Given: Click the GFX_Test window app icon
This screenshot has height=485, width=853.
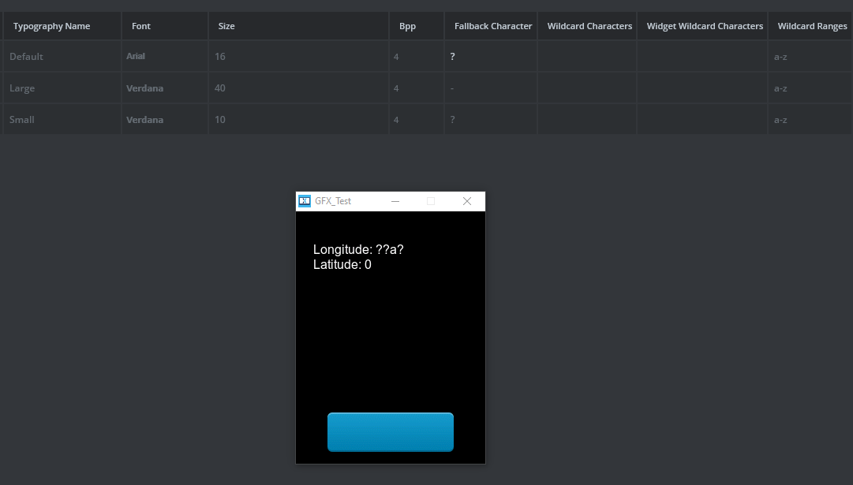Looking at the screenshot, I should (305, 201).
